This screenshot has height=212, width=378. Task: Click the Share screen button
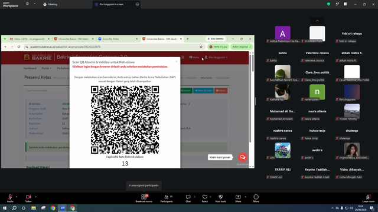(238, 198)
